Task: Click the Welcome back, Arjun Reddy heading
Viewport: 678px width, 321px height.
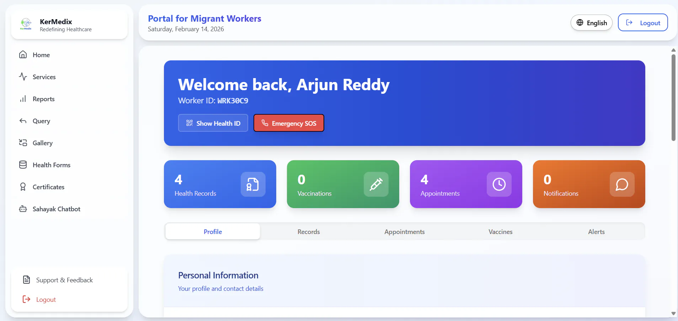Action: pyautogui.click(x=284, y=85)
